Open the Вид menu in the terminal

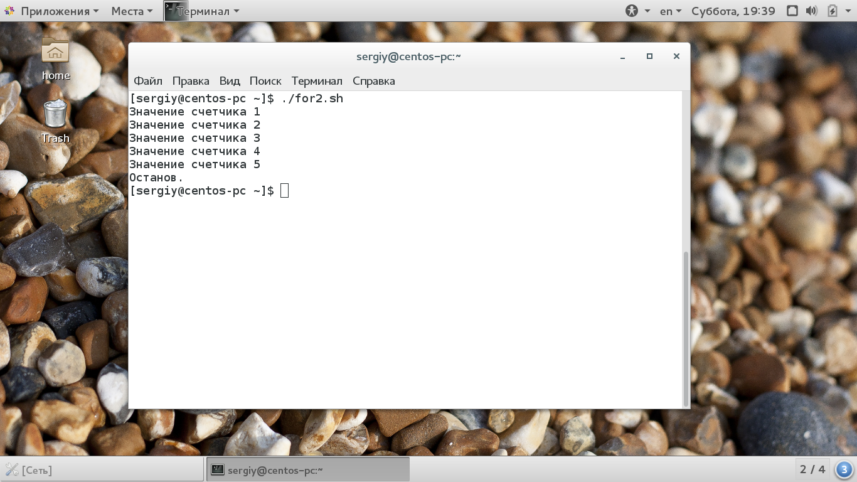click(x=230, y=81)
